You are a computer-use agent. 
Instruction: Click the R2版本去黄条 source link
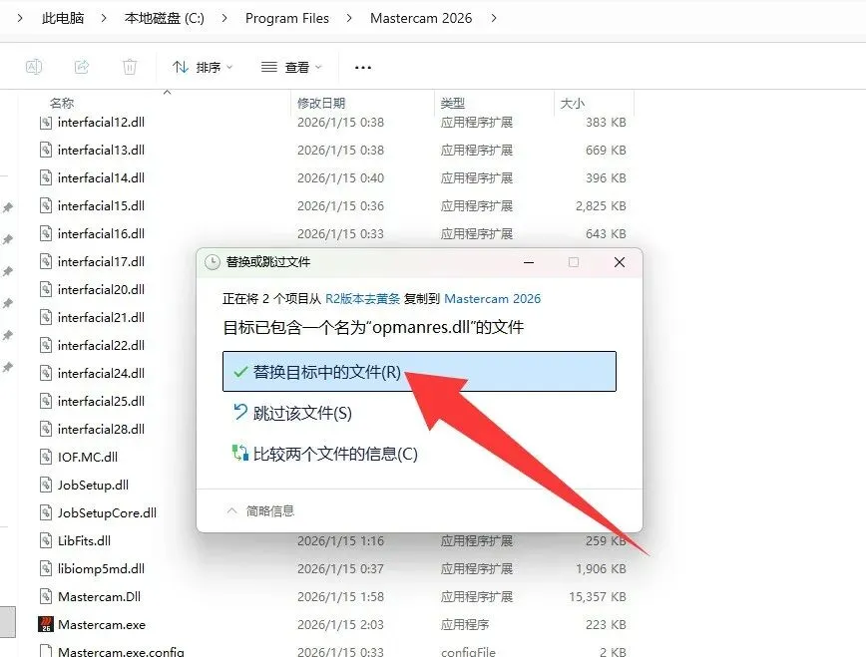tap(362, 299)
